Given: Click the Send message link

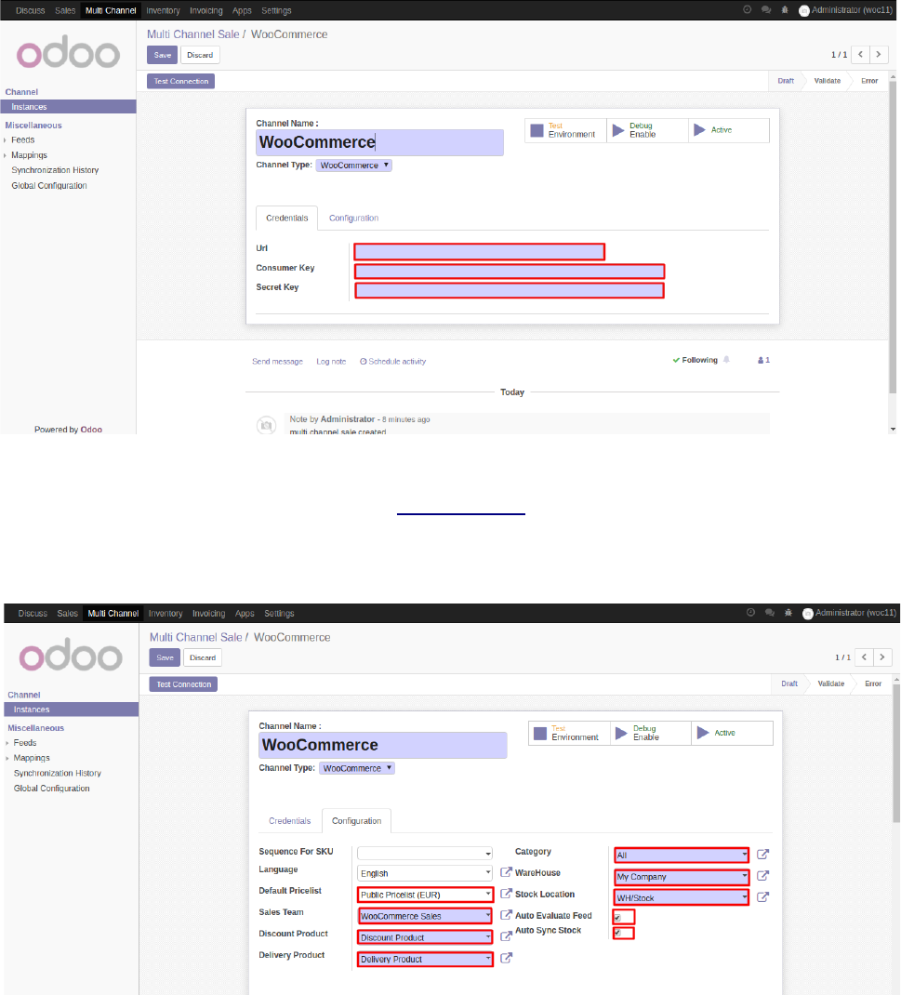Looking at the screenshot, I should [277, 361].
